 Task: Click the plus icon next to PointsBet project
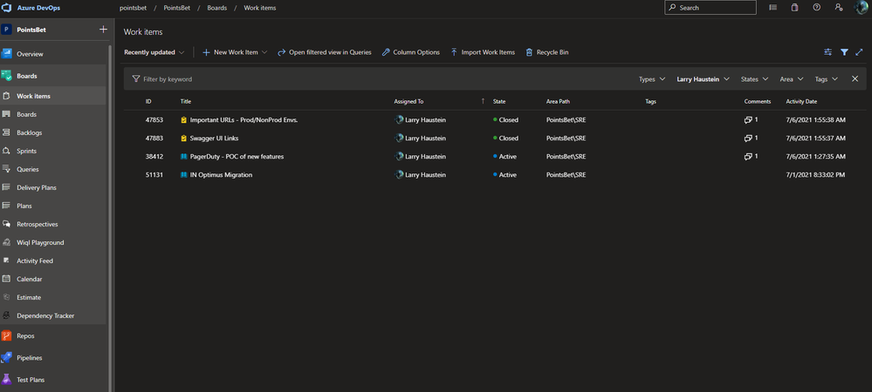tap(103, 30)
